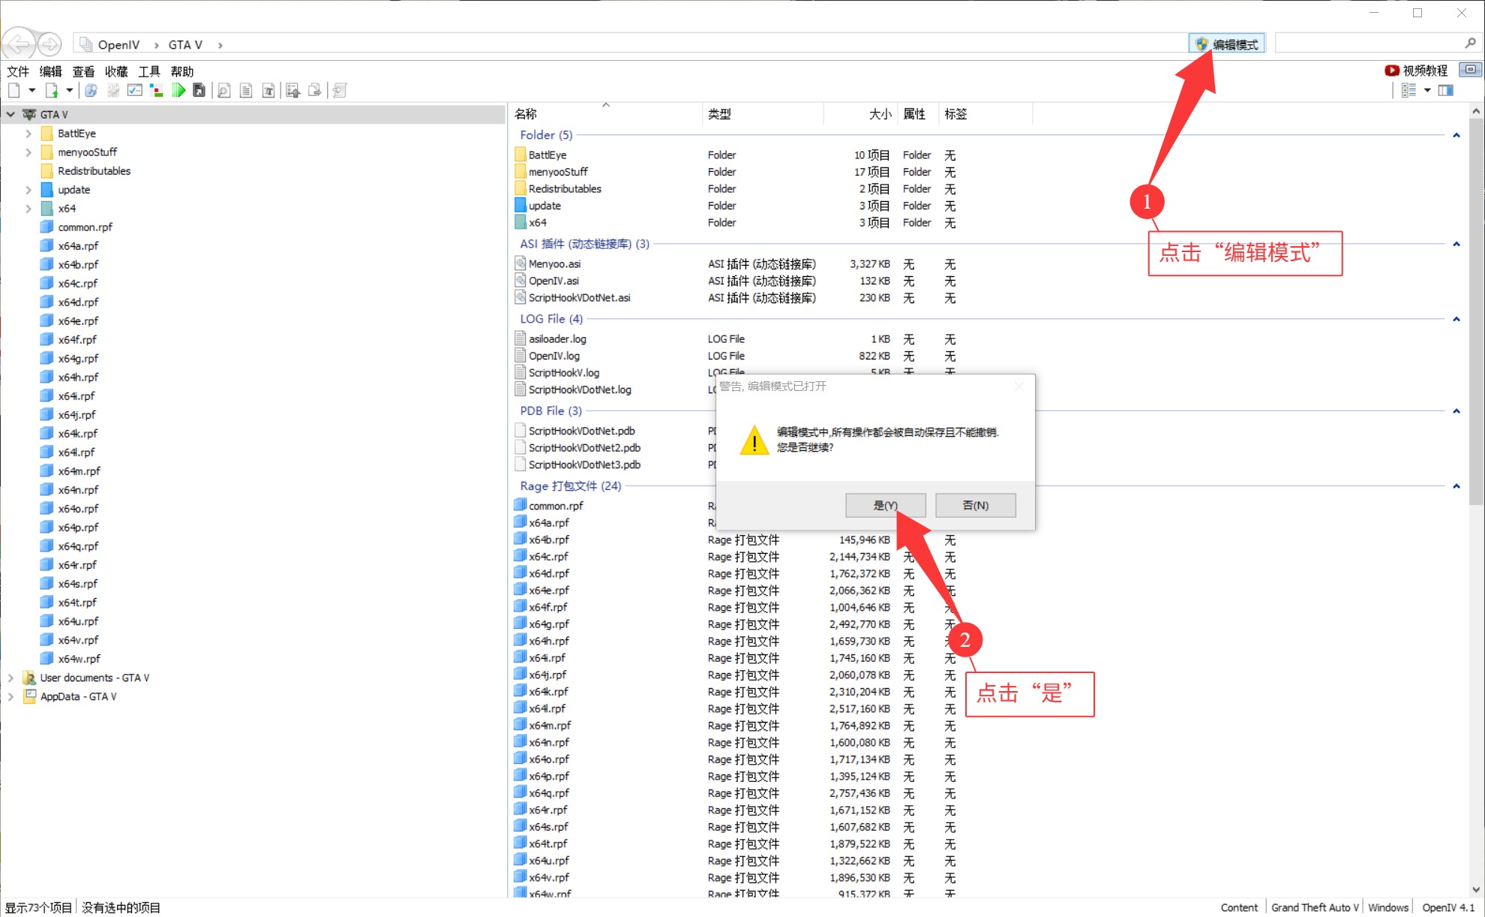This screenshot has width=1485, height=917.
Task: Click the search-in-file magnifier toolbar icon
Action: pos(223,91)
